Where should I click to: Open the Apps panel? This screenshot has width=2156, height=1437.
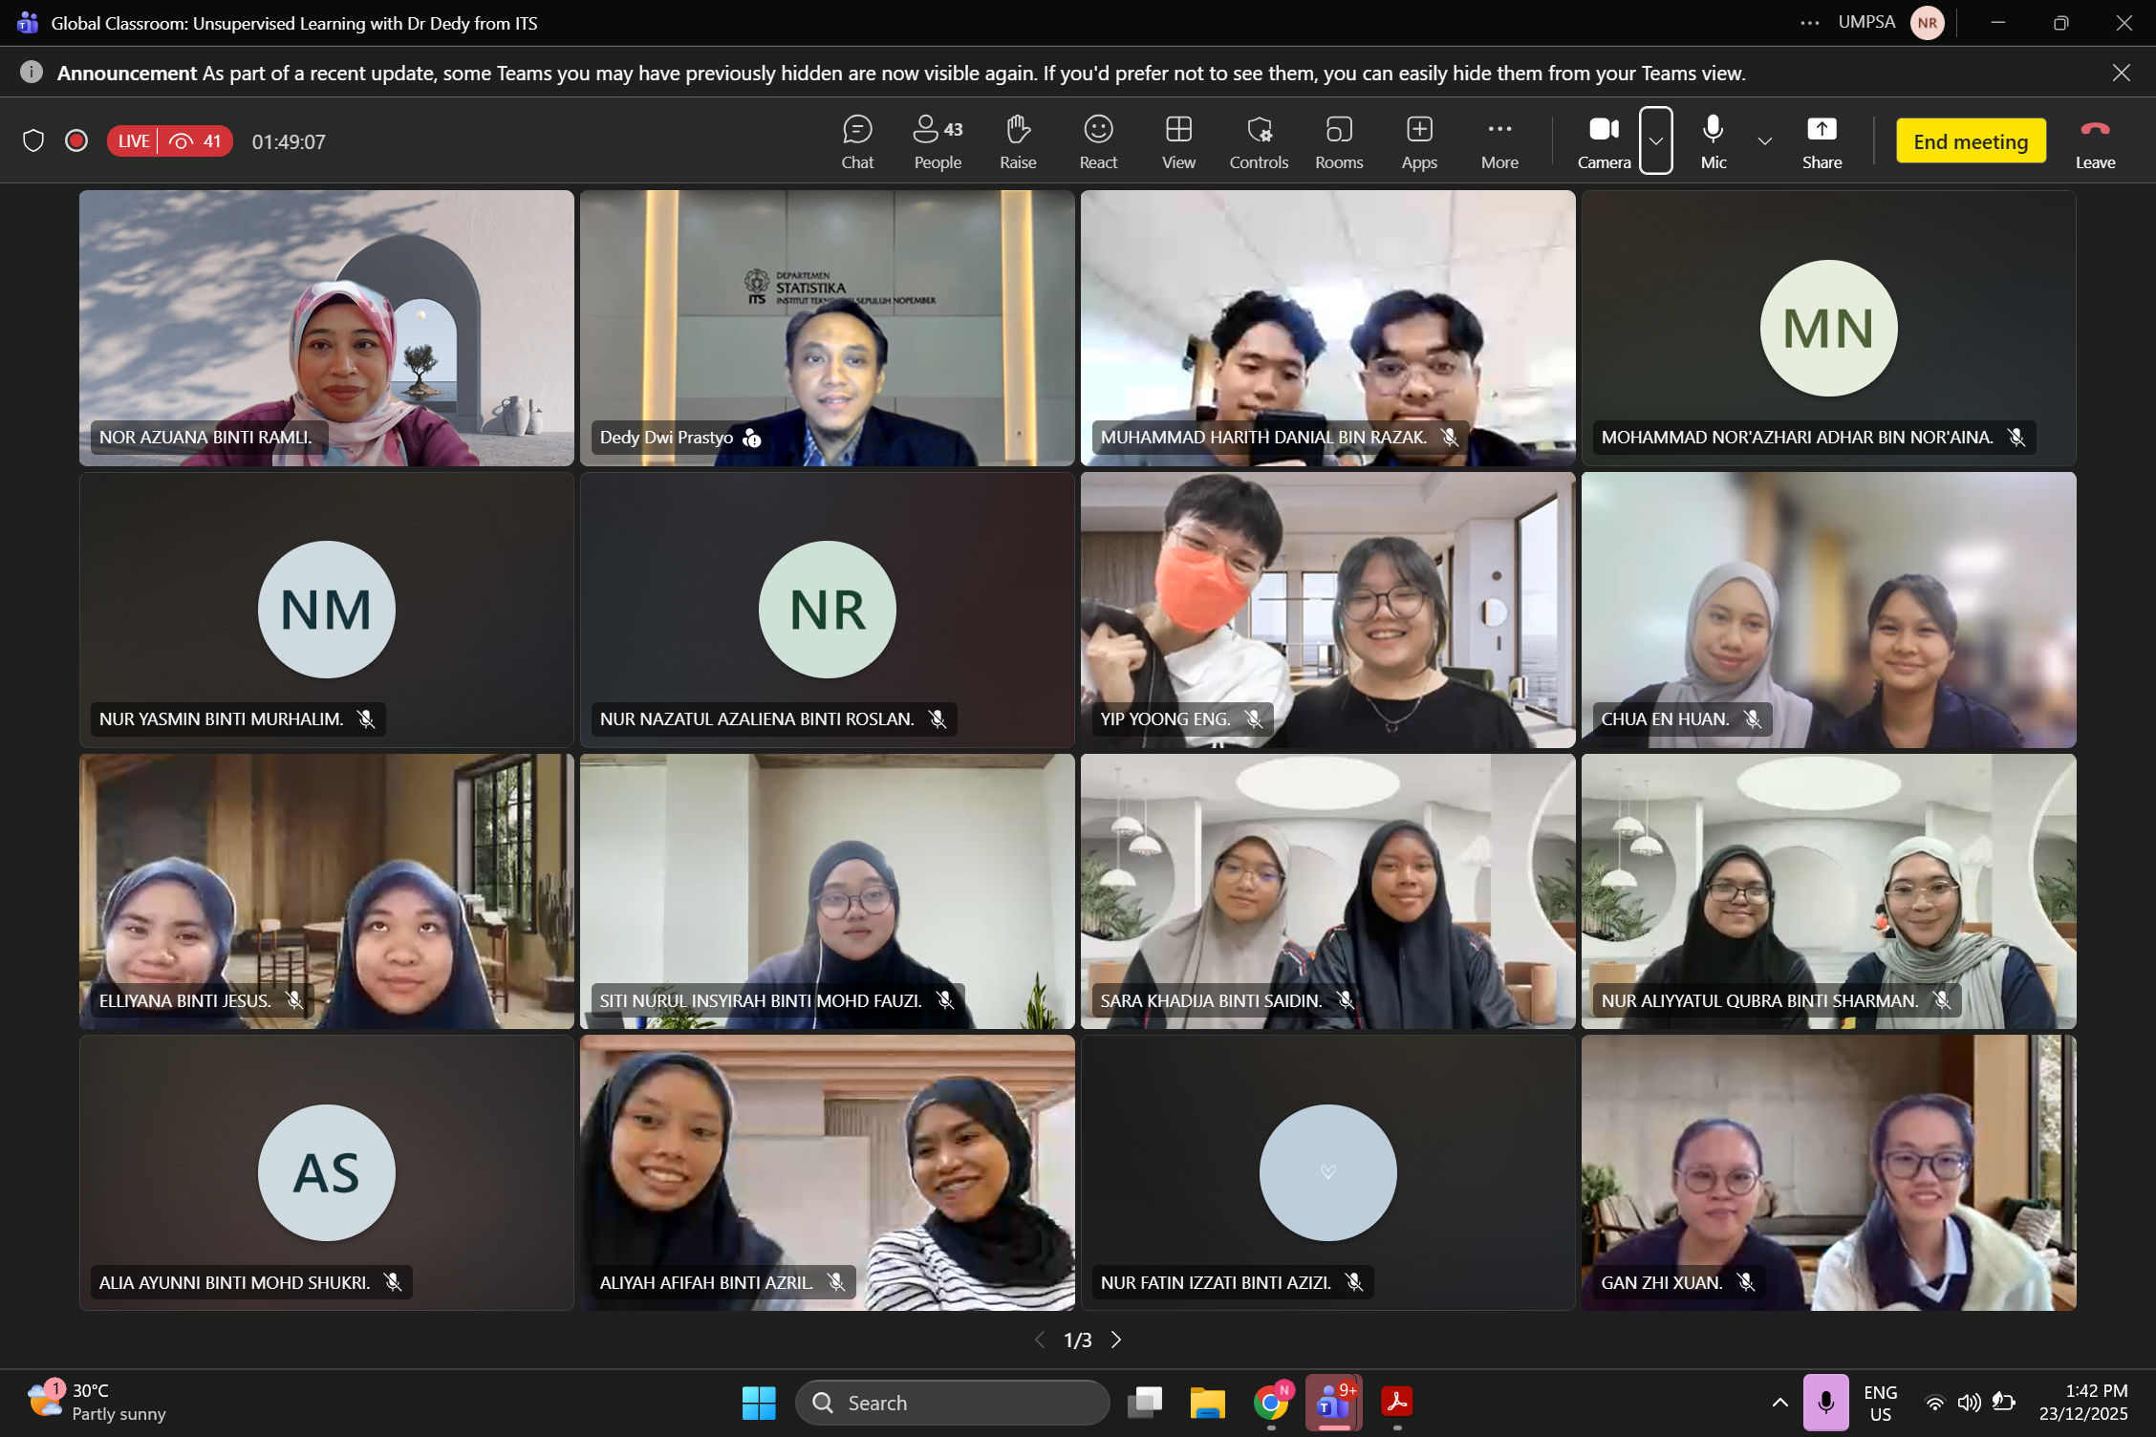(1419, 141)
